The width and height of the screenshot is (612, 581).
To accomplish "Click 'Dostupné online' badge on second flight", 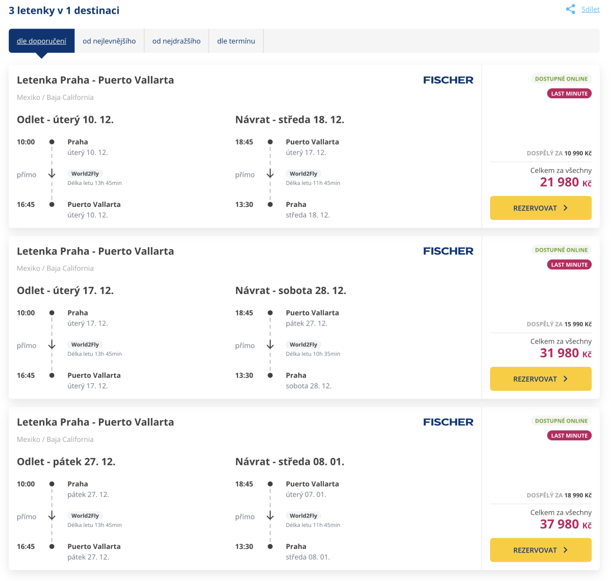I will 561,250.
